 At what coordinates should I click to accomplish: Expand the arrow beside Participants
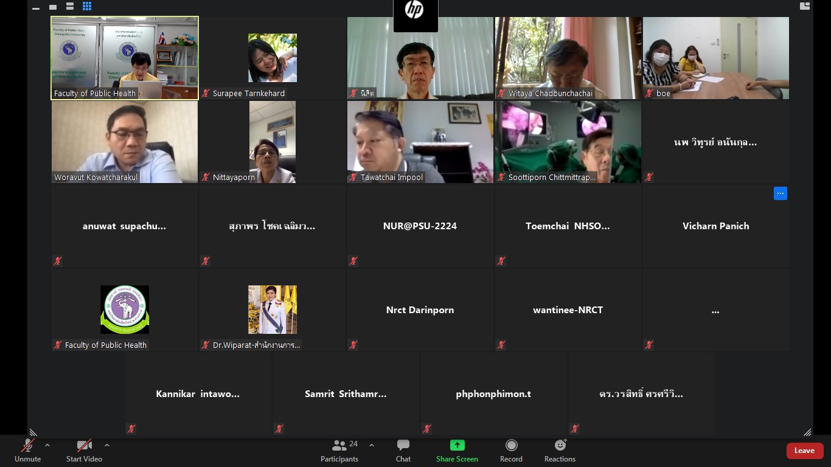click(x=372, y=445)
